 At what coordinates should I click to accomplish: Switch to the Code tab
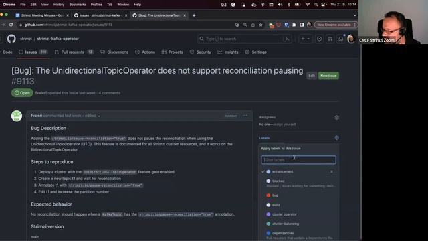(7, 52)
